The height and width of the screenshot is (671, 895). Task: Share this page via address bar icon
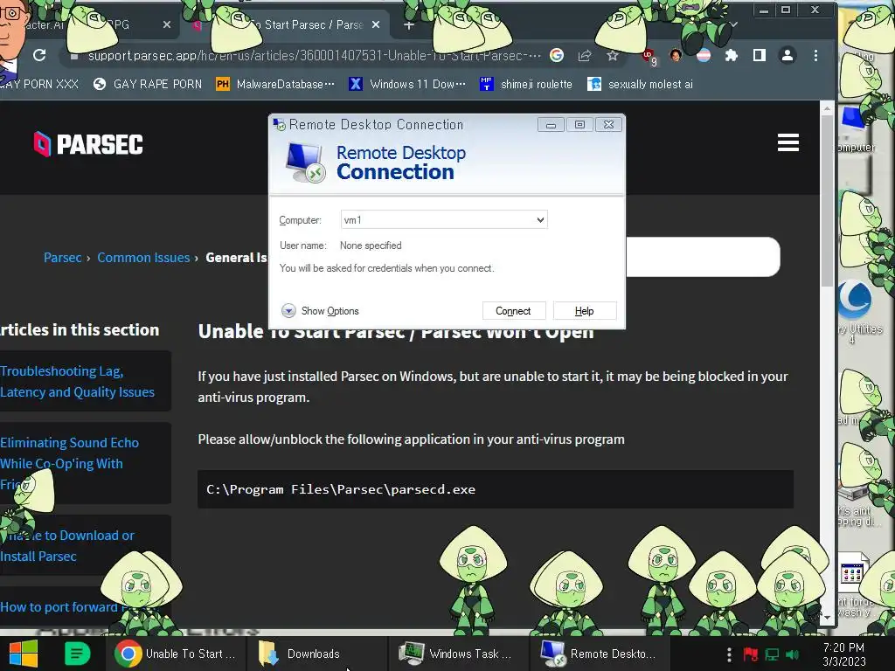585,55
